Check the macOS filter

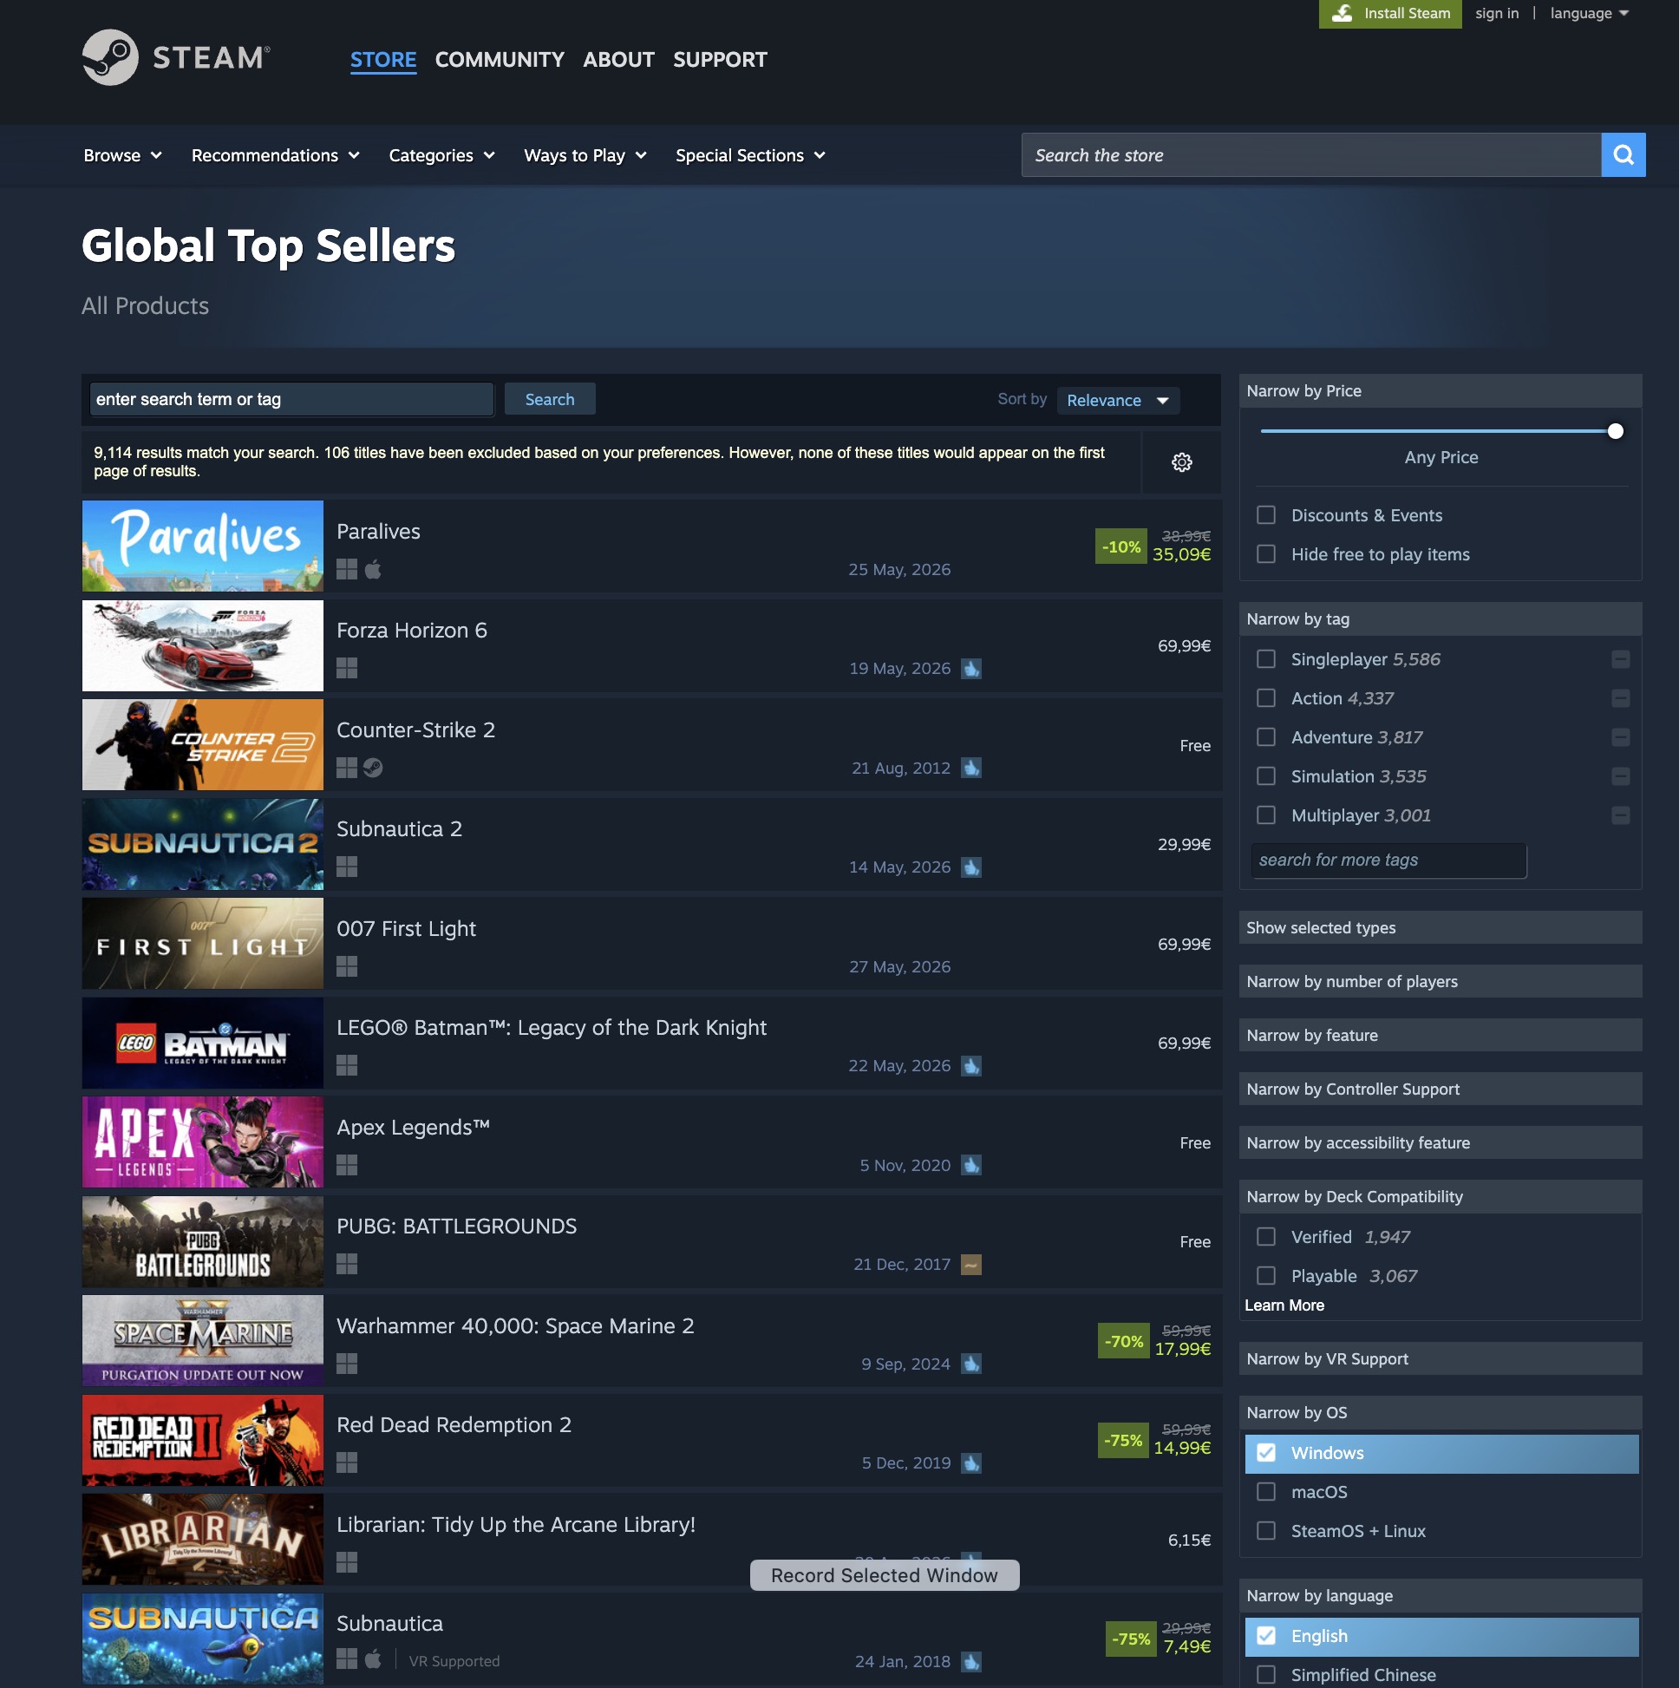1266,1492
